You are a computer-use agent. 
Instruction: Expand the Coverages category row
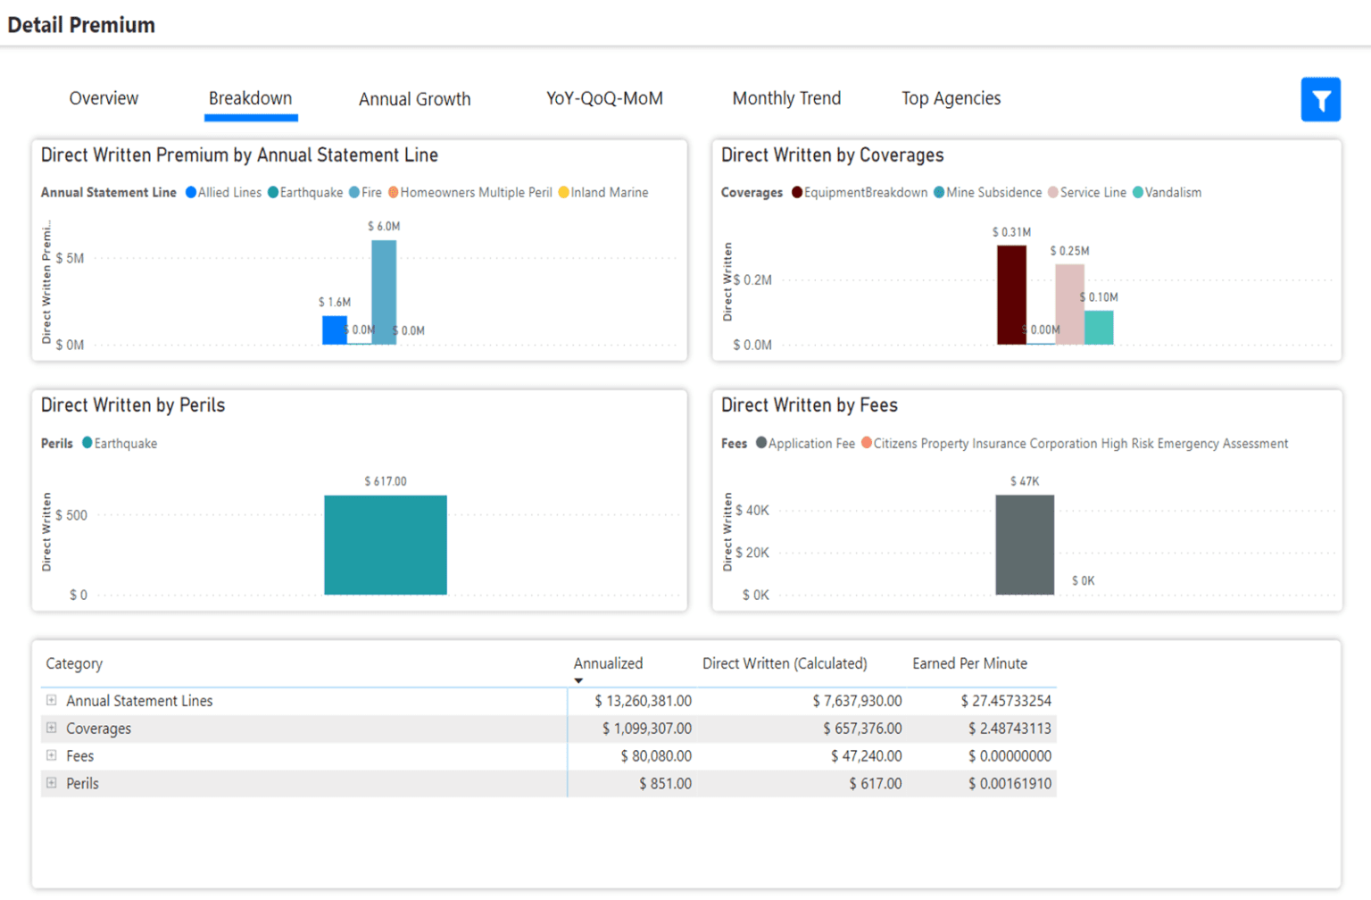[x=52, y=729]
